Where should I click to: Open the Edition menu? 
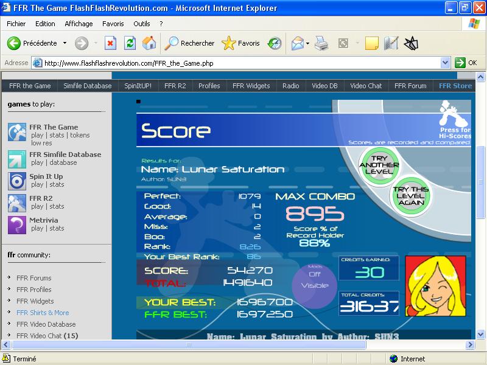click(45, 24)
